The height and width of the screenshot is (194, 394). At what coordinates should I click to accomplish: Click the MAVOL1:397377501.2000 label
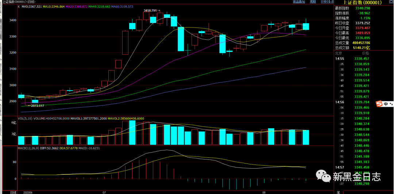(x=88, y=118)
